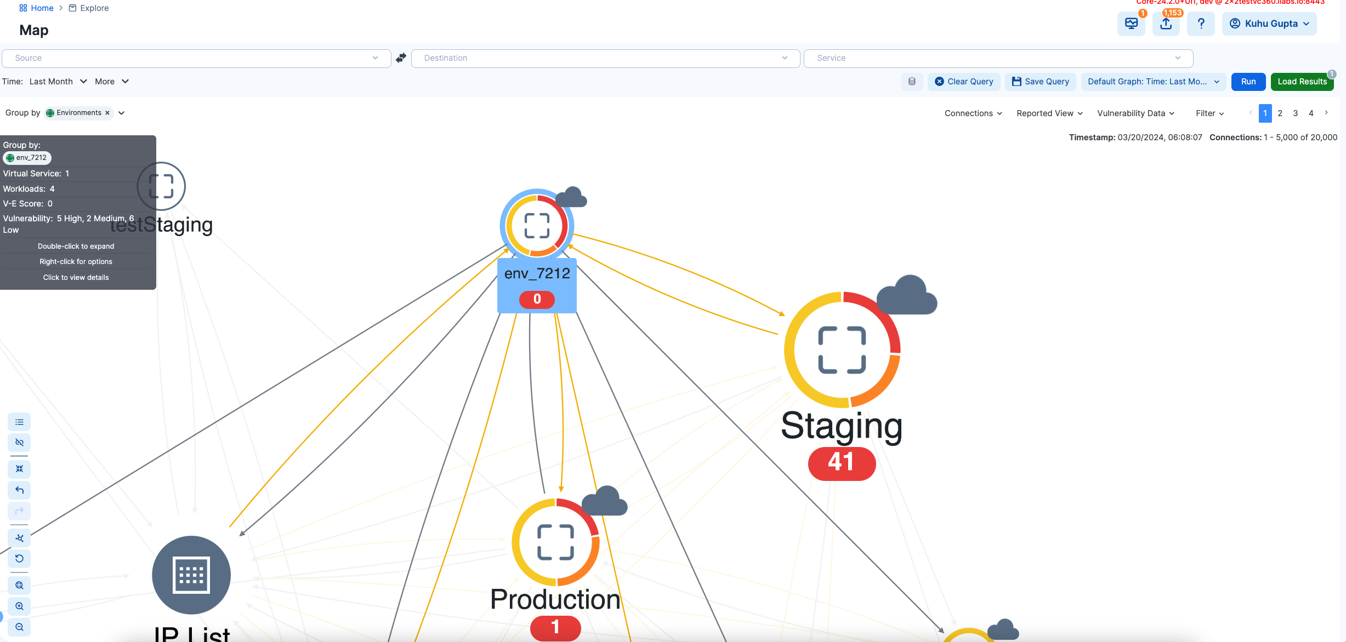The width and height of the screenshot is (1346, 642).
Task: Apply the graph layout tool
Action: pyautogui.click(x=19, y=538)
